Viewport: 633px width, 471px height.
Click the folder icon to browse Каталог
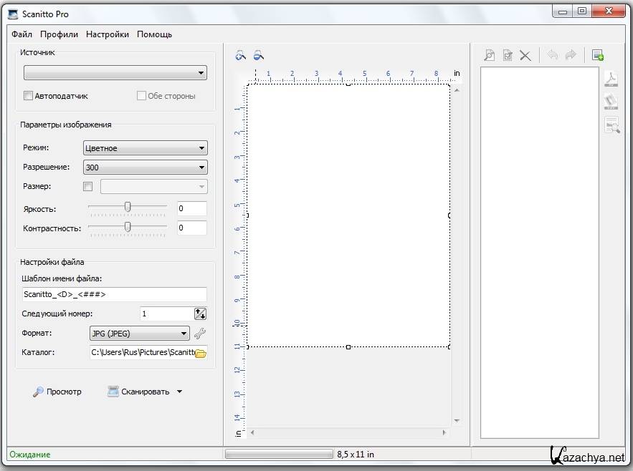(201, 353)
